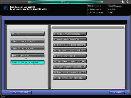Click the serial number A50U011000000
The height and width of the screenshot is (98, 131).
coord(114,6)
